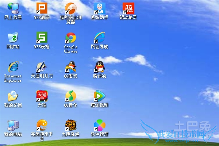219x146 pixels.
Task: Select the 天猫 Tmall shortcut
Action: (42, 96)
